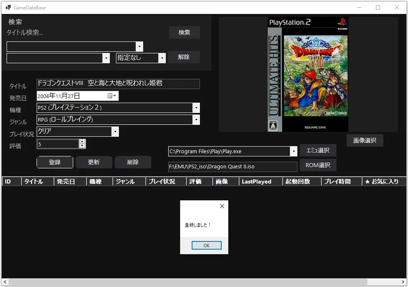Click the horizontal scrollbar thumb

coord(188,282)
